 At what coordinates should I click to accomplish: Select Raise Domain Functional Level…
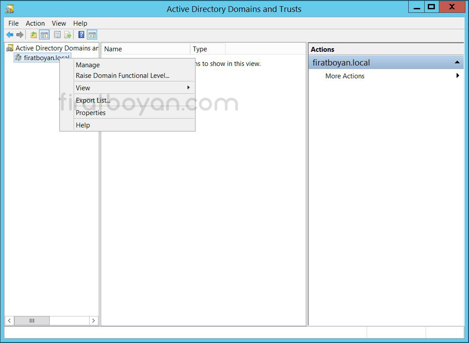[127, 76]
